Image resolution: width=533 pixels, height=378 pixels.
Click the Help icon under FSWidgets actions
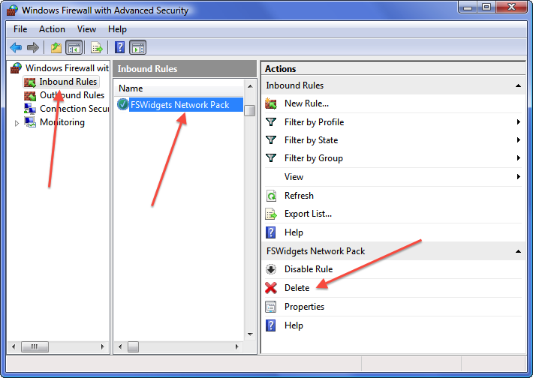(270, 325)
